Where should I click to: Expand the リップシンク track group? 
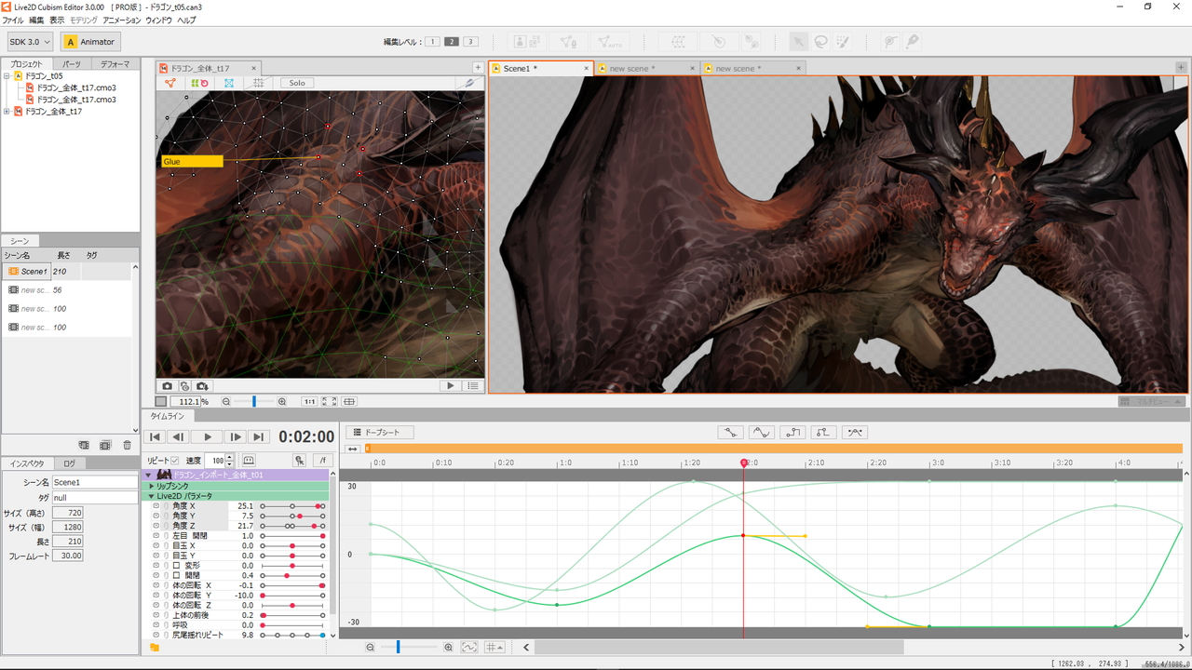coord(151,486)
